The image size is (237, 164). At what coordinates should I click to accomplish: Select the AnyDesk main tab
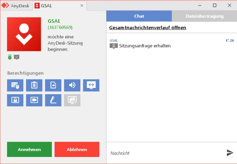[x=16, y=6]
